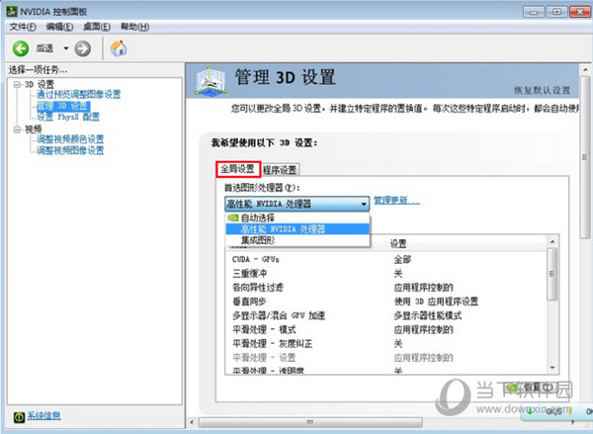This screenshot has height=434, width=593.
Task: Open 设置 PhysX 配置 in the tree
Action: 67,117
